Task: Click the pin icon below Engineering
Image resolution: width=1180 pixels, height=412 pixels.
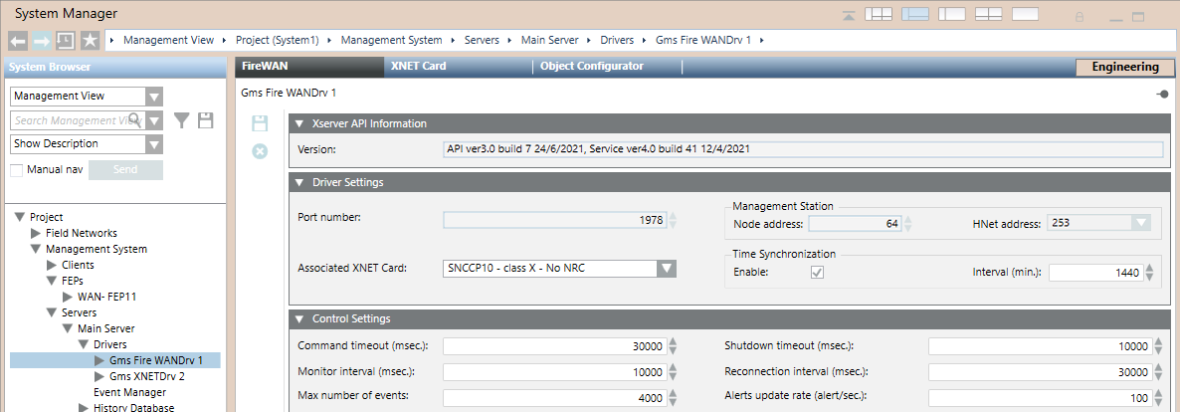Action: click(1162, 94)
